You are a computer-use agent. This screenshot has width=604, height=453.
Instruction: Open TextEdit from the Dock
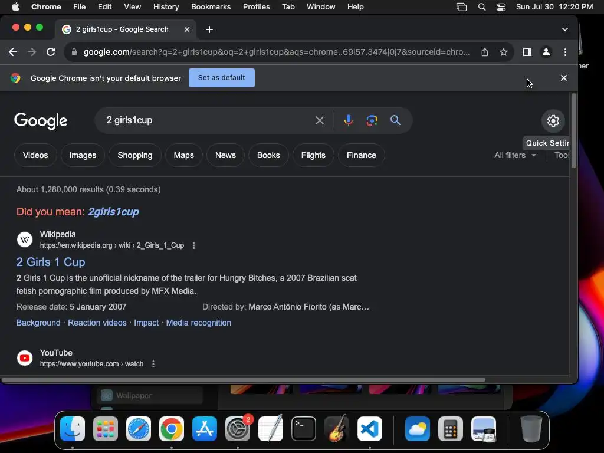tap(271, 429)
